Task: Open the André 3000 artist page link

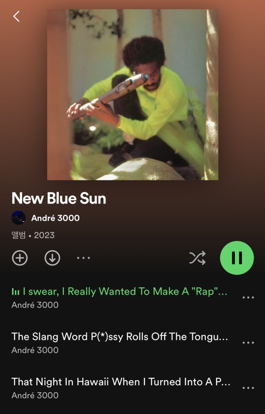Action: click(x=56, y=218)
